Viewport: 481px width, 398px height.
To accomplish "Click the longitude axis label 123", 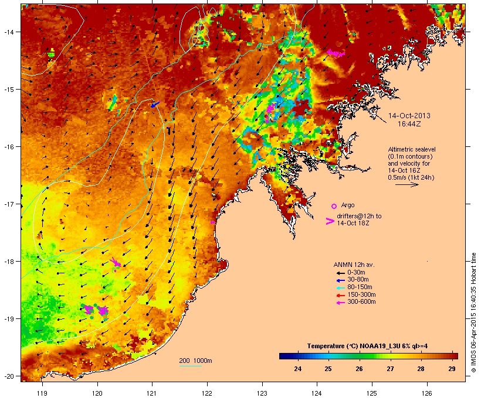I will (x=262, y=393).
